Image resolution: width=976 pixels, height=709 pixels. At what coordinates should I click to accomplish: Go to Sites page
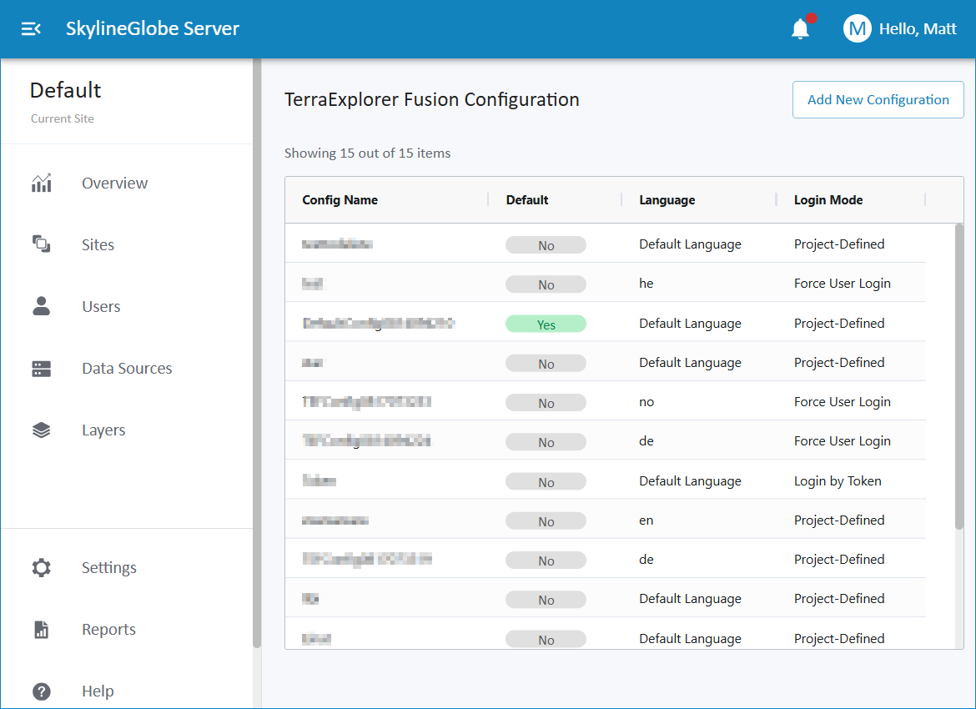98,244
